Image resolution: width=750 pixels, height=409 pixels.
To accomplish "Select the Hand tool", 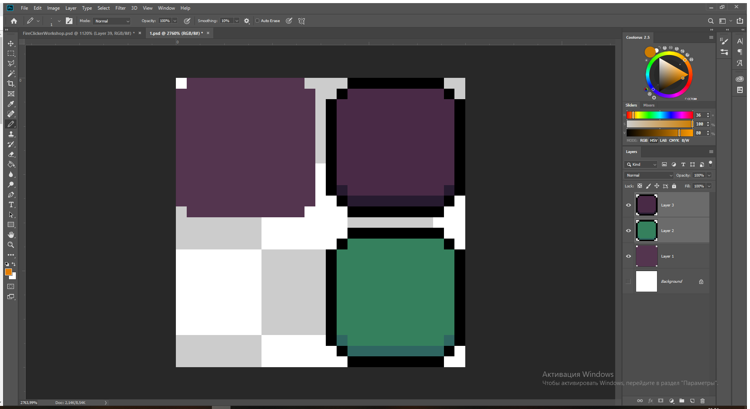I will [11, 235].
